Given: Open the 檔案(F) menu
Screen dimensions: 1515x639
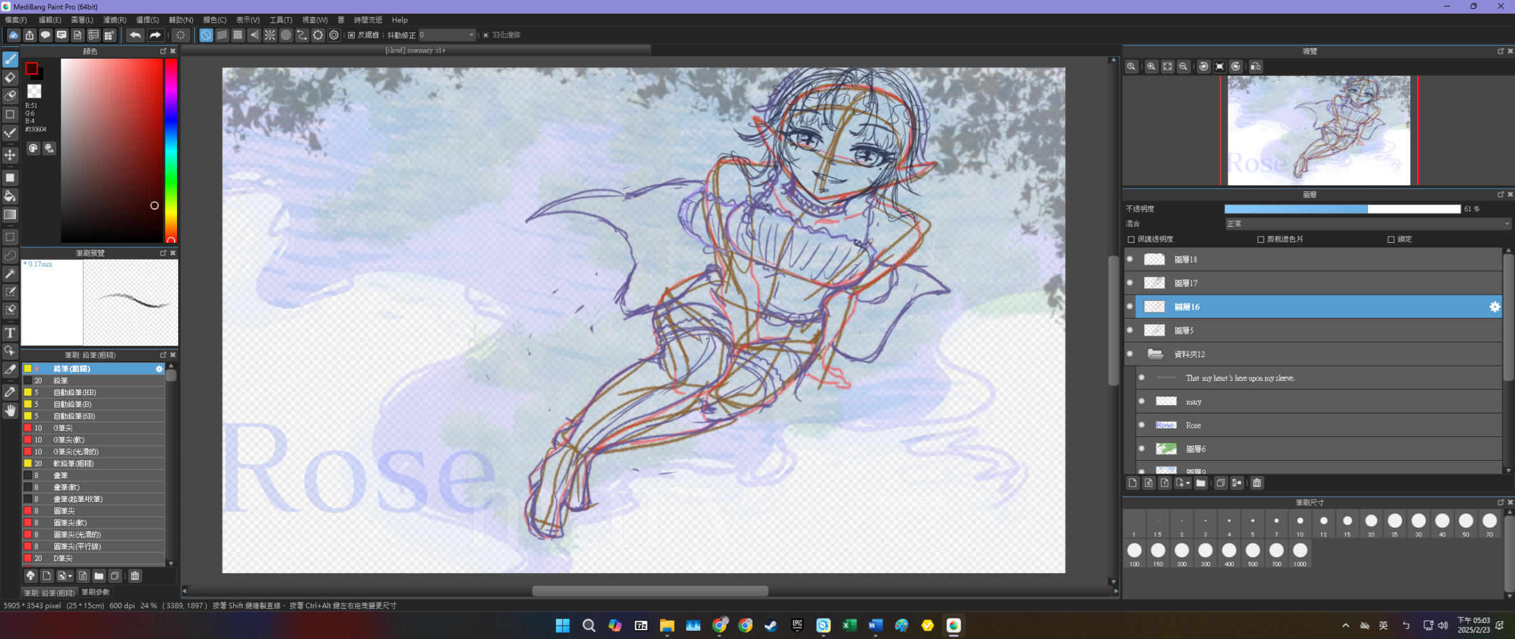Looking at the screenshot, I should point(16,20).
